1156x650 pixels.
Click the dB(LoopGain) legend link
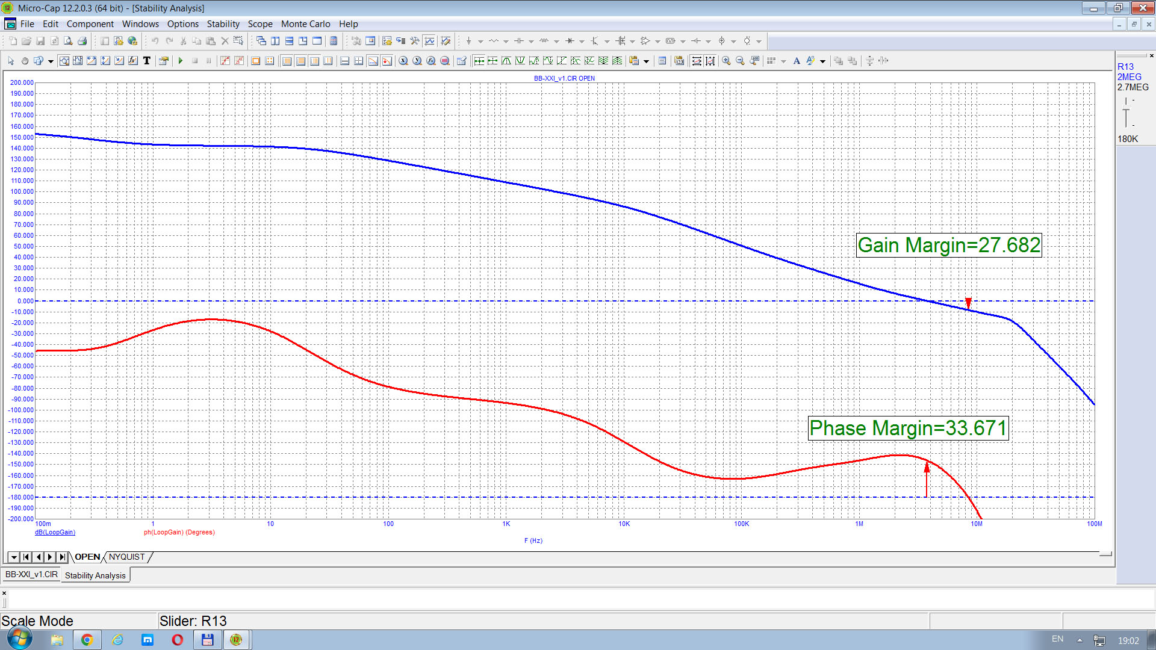pyautogui.click(x=55, y=533)
